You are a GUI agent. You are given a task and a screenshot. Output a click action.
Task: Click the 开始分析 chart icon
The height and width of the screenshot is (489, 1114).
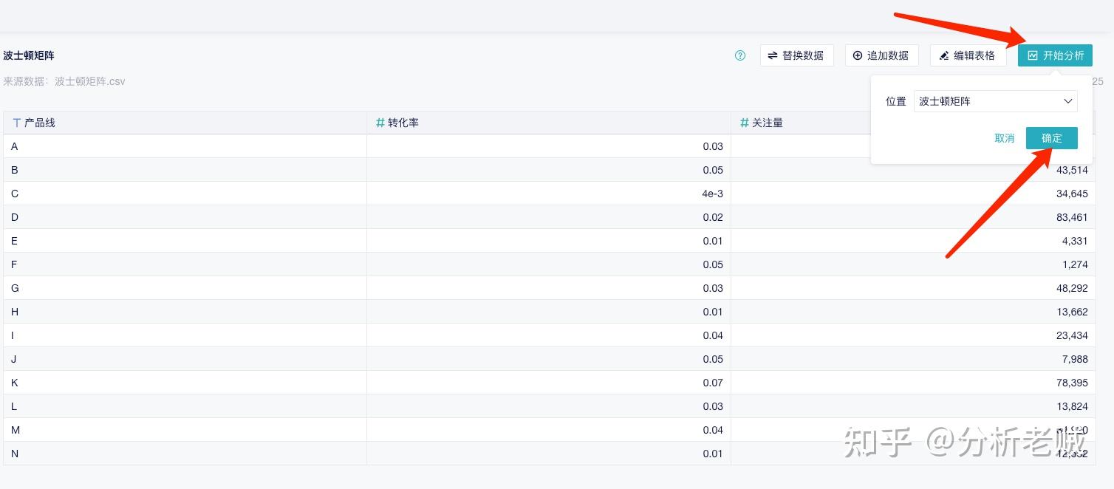tap(1033, 55)
